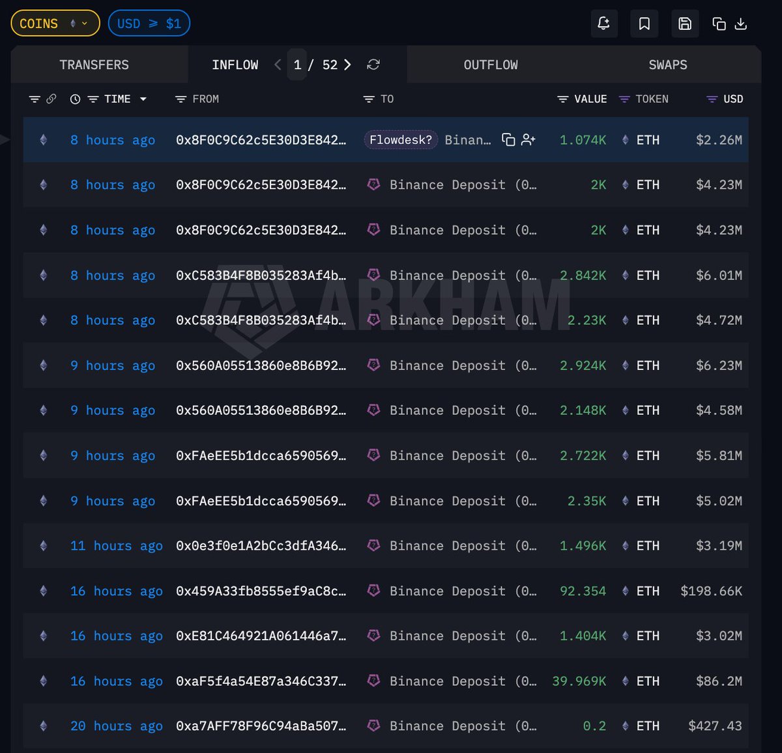Click the 2.924K value cell
Image resolution: width=782 pixels, height=753 pixels.
[583, 365]
